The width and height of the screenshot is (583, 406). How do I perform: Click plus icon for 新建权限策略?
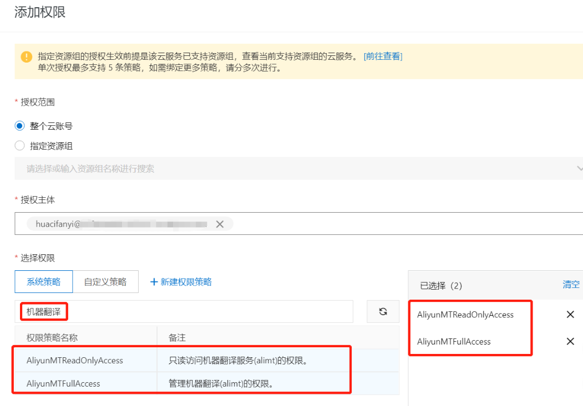coord(154,282)
